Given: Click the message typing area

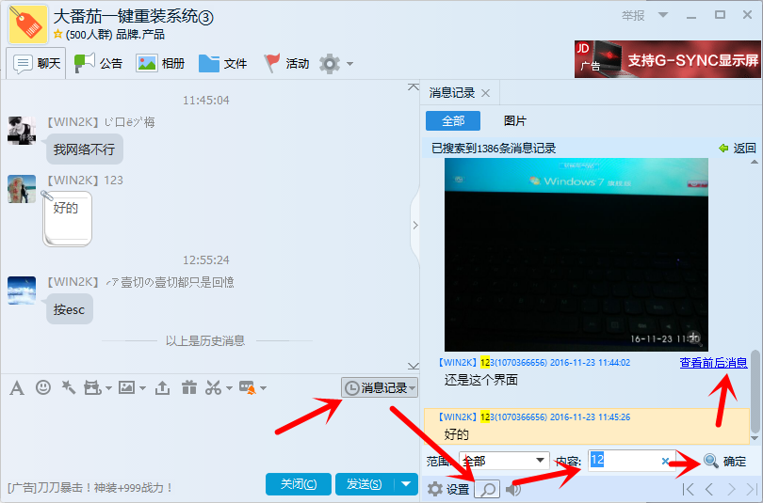Looking at the screenshot, I should point(209,434).
